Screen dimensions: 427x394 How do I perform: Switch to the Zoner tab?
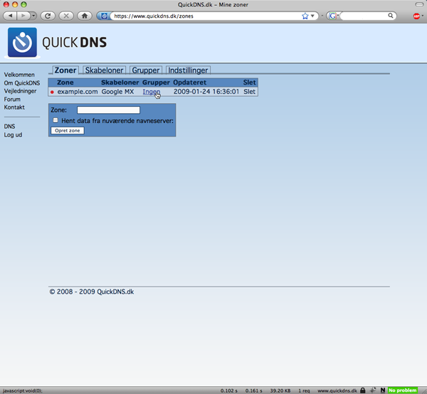pos(65,70)
